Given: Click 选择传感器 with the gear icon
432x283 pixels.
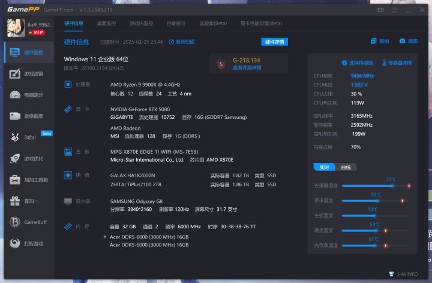Looking at the screenshot, I should (x=357, y=63).
